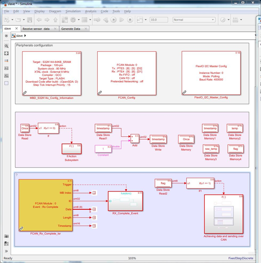Step back in the simulation
The height and width of the screenshot is (263, 261).
(105, 20)
